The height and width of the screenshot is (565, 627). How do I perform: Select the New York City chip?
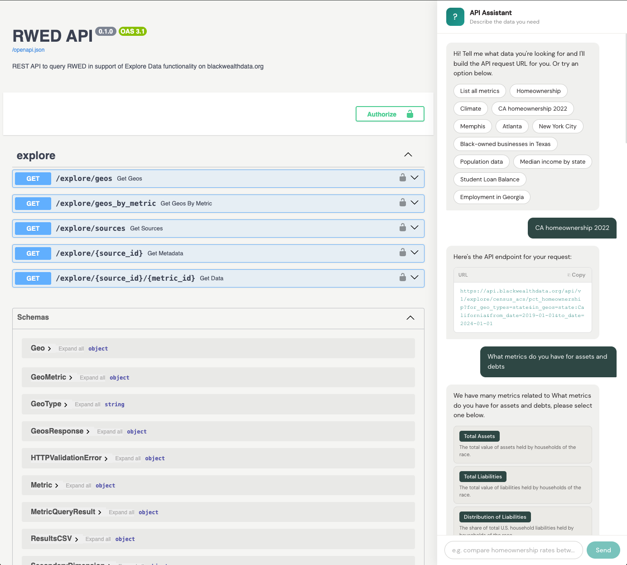click(x=558, y=126)
